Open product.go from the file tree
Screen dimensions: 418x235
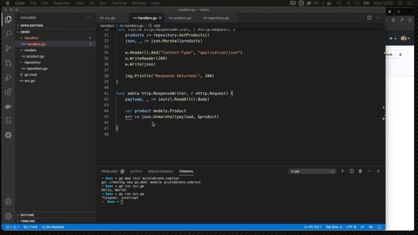35,56
